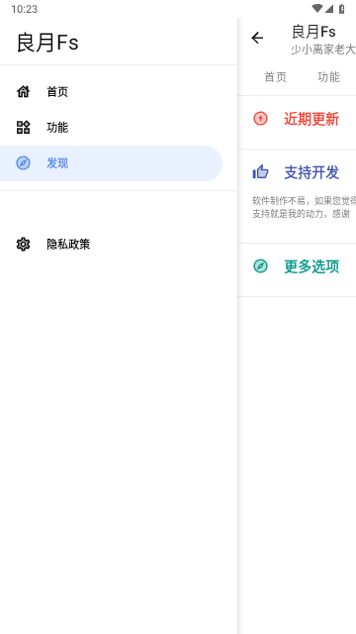Viewport: 356px width, 634px height.
Task: Choose the highlighted 发现 drawer item
Action: click(x=111, y=163)
